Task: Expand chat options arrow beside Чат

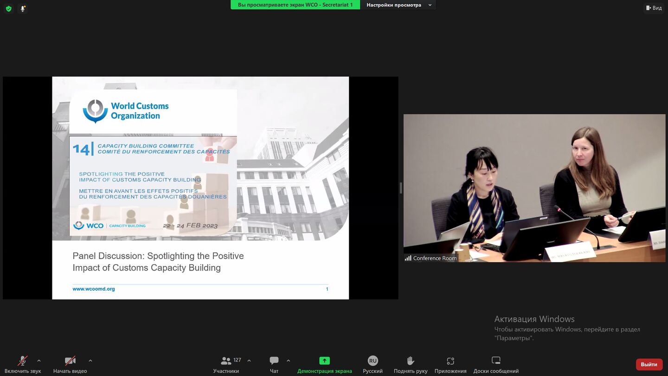Action: pos(288,361)
